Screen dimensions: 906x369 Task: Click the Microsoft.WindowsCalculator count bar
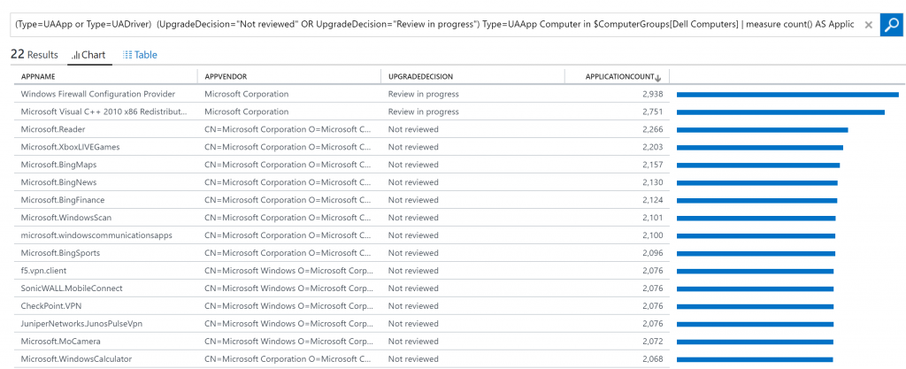pyautogui.click(x=755, y=359)
